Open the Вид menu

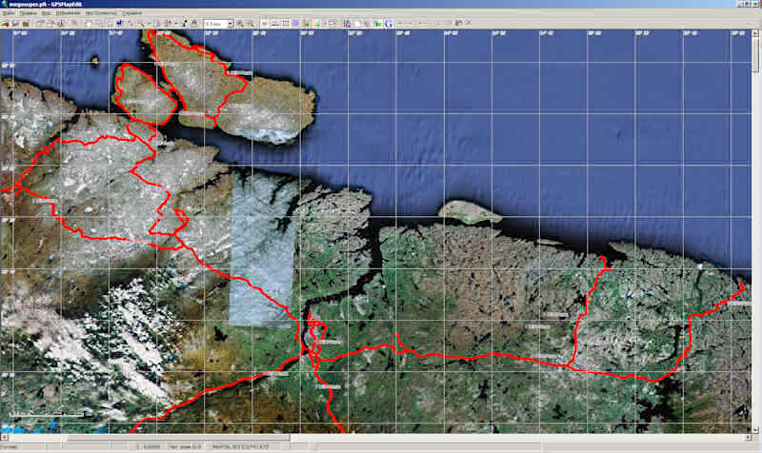(x=47, y=14)
